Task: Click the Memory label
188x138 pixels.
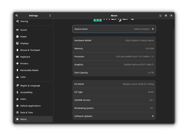Action: 78,48
